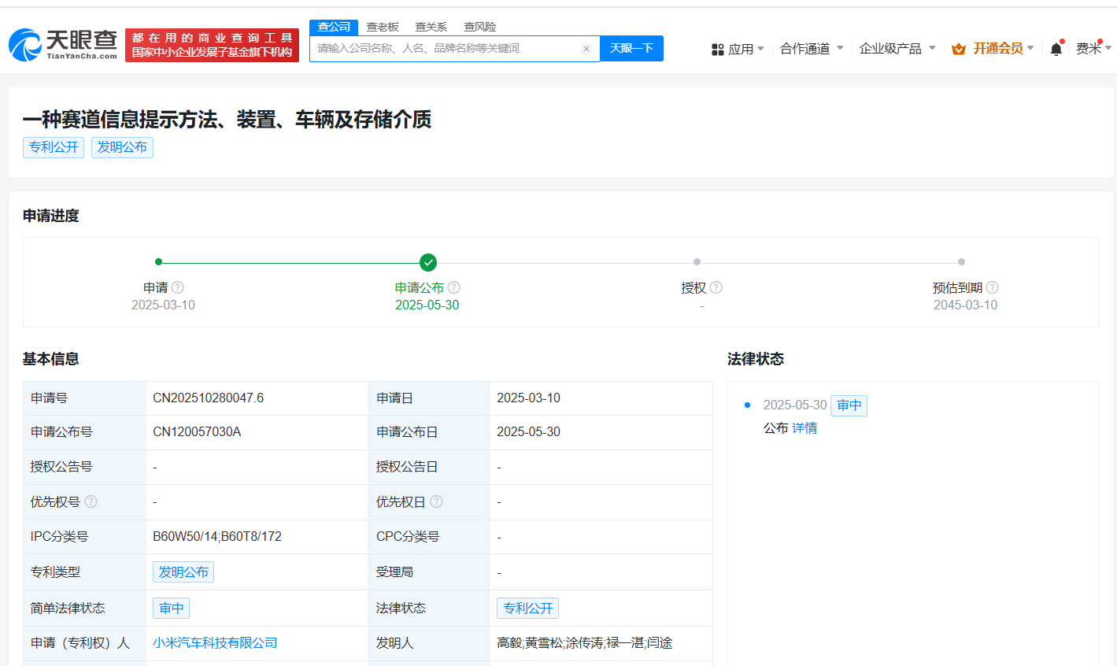Viewport: 1117px width, 666px height.
Task: Click the red banner 国家中小企业发展子基金旗下机构
Action: pyautogui.click(x=212, y=45)
